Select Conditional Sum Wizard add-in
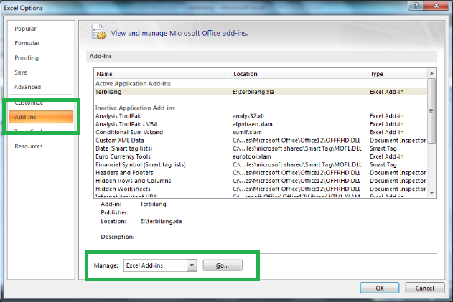 click(x=261, y=132)
